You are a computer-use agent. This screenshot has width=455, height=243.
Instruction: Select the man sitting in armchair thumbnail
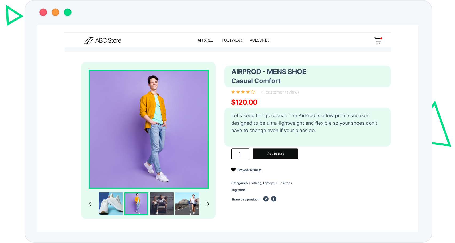(162, 204)
